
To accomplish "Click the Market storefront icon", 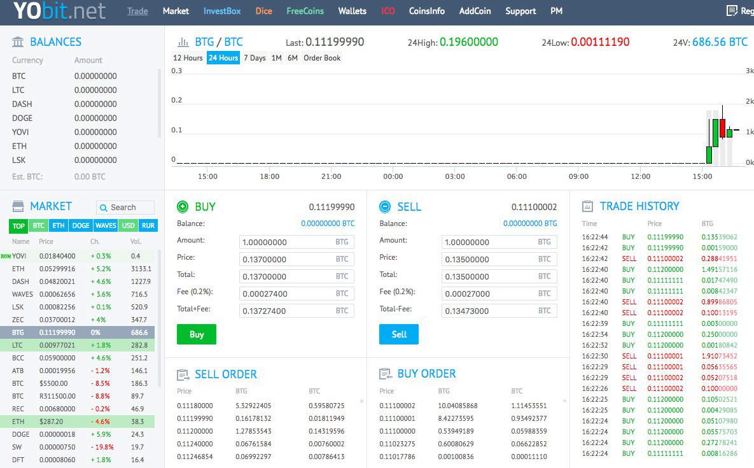I will (18, 206).
